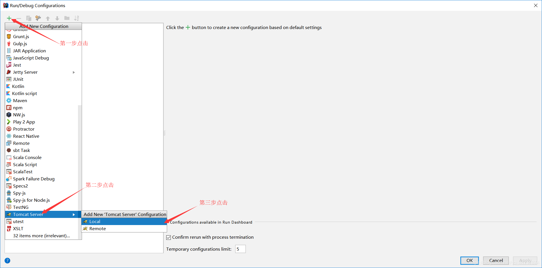The height and width of the screenshot is (268, 542).
Task: Choose Specs2 configuration type
Action: click(x=41, y=186)
